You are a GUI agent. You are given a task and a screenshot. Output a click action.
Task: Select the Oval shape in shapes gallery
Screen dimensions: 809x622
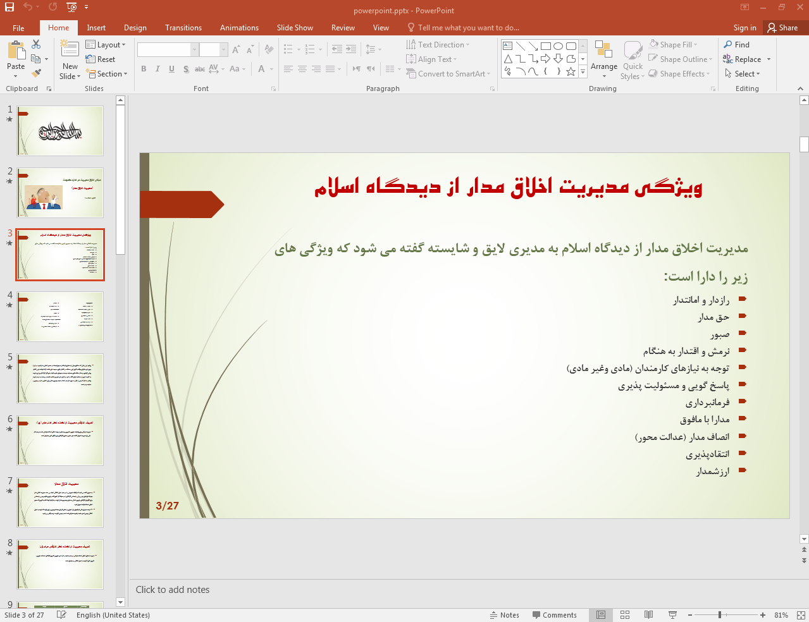click(558, 46)
